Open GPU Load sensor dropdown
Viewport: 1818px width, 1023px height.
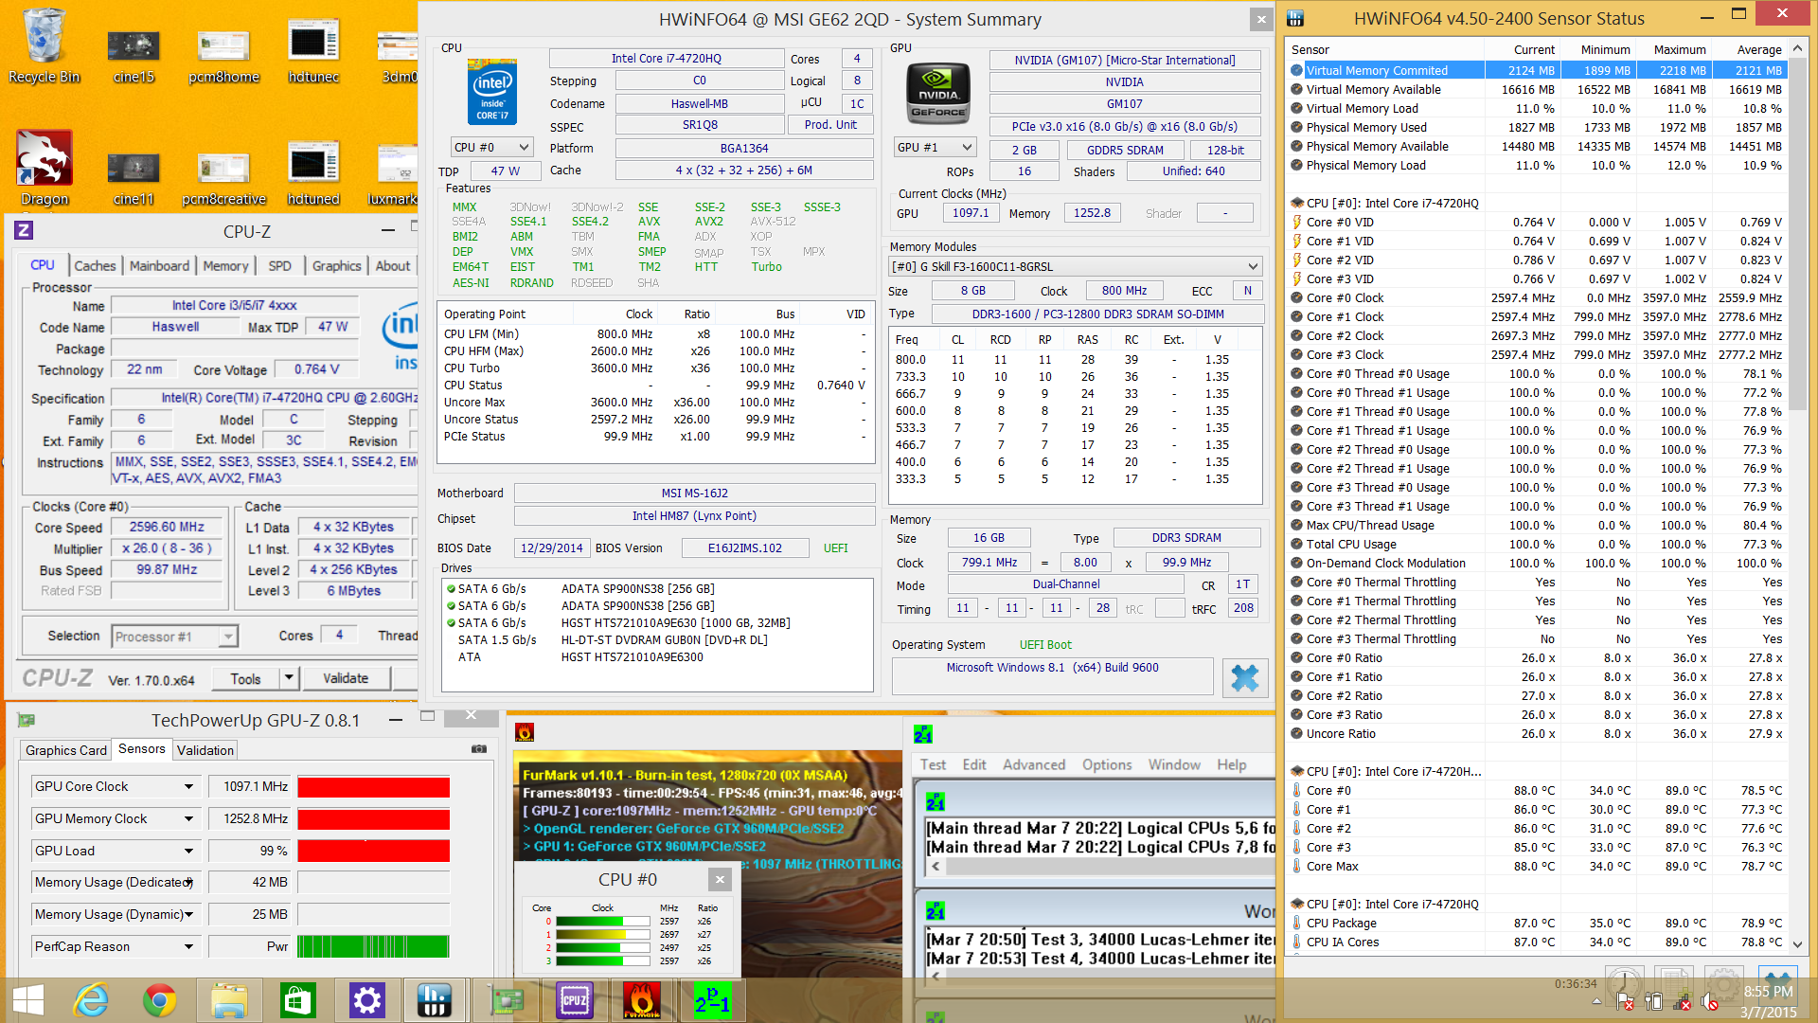(x=188, y=851)
